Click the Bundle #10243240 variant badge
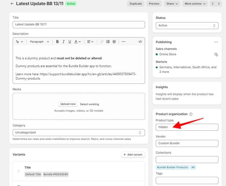This screenshot has height=186, width=226. 56,174
